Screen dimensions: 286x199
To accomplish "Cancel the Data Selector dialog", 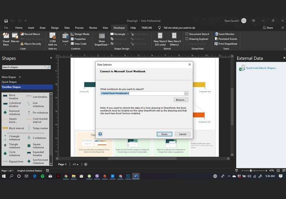I will click(182, 134).
